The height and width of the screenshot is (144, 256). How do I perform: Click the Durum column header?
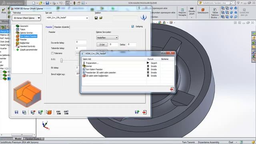tap(153, 59)
